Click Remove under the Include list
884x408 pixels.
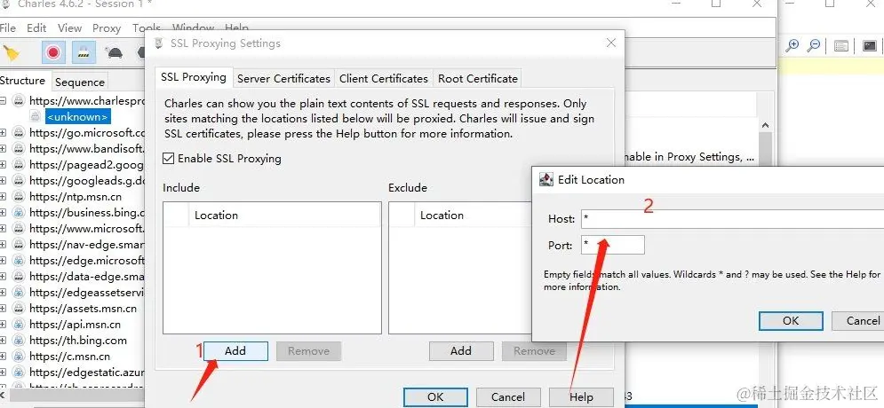coord(308,350)
